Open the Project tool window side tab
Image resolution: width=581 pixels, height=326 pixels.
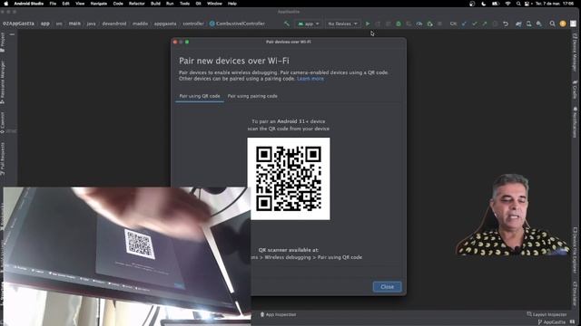click(3, 43)
